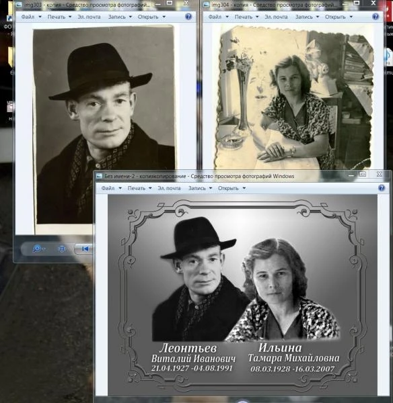Click help icon in Без имени-2 window
Image resolution: width=393 pixels, height=403 pixels.
click(382, 188)
